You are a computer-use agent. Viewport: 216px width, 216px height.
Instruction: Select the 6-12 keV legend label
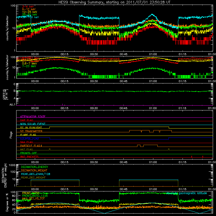point(29,9)
